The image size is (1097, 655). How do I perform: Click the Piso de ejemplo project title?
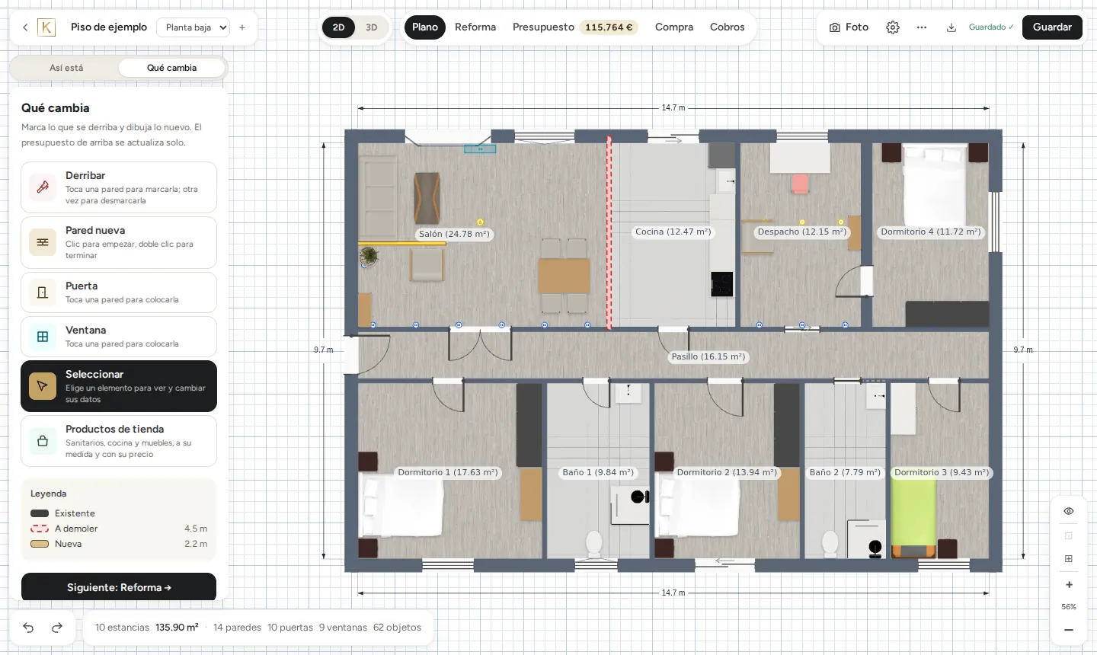(x=109, y=27)
